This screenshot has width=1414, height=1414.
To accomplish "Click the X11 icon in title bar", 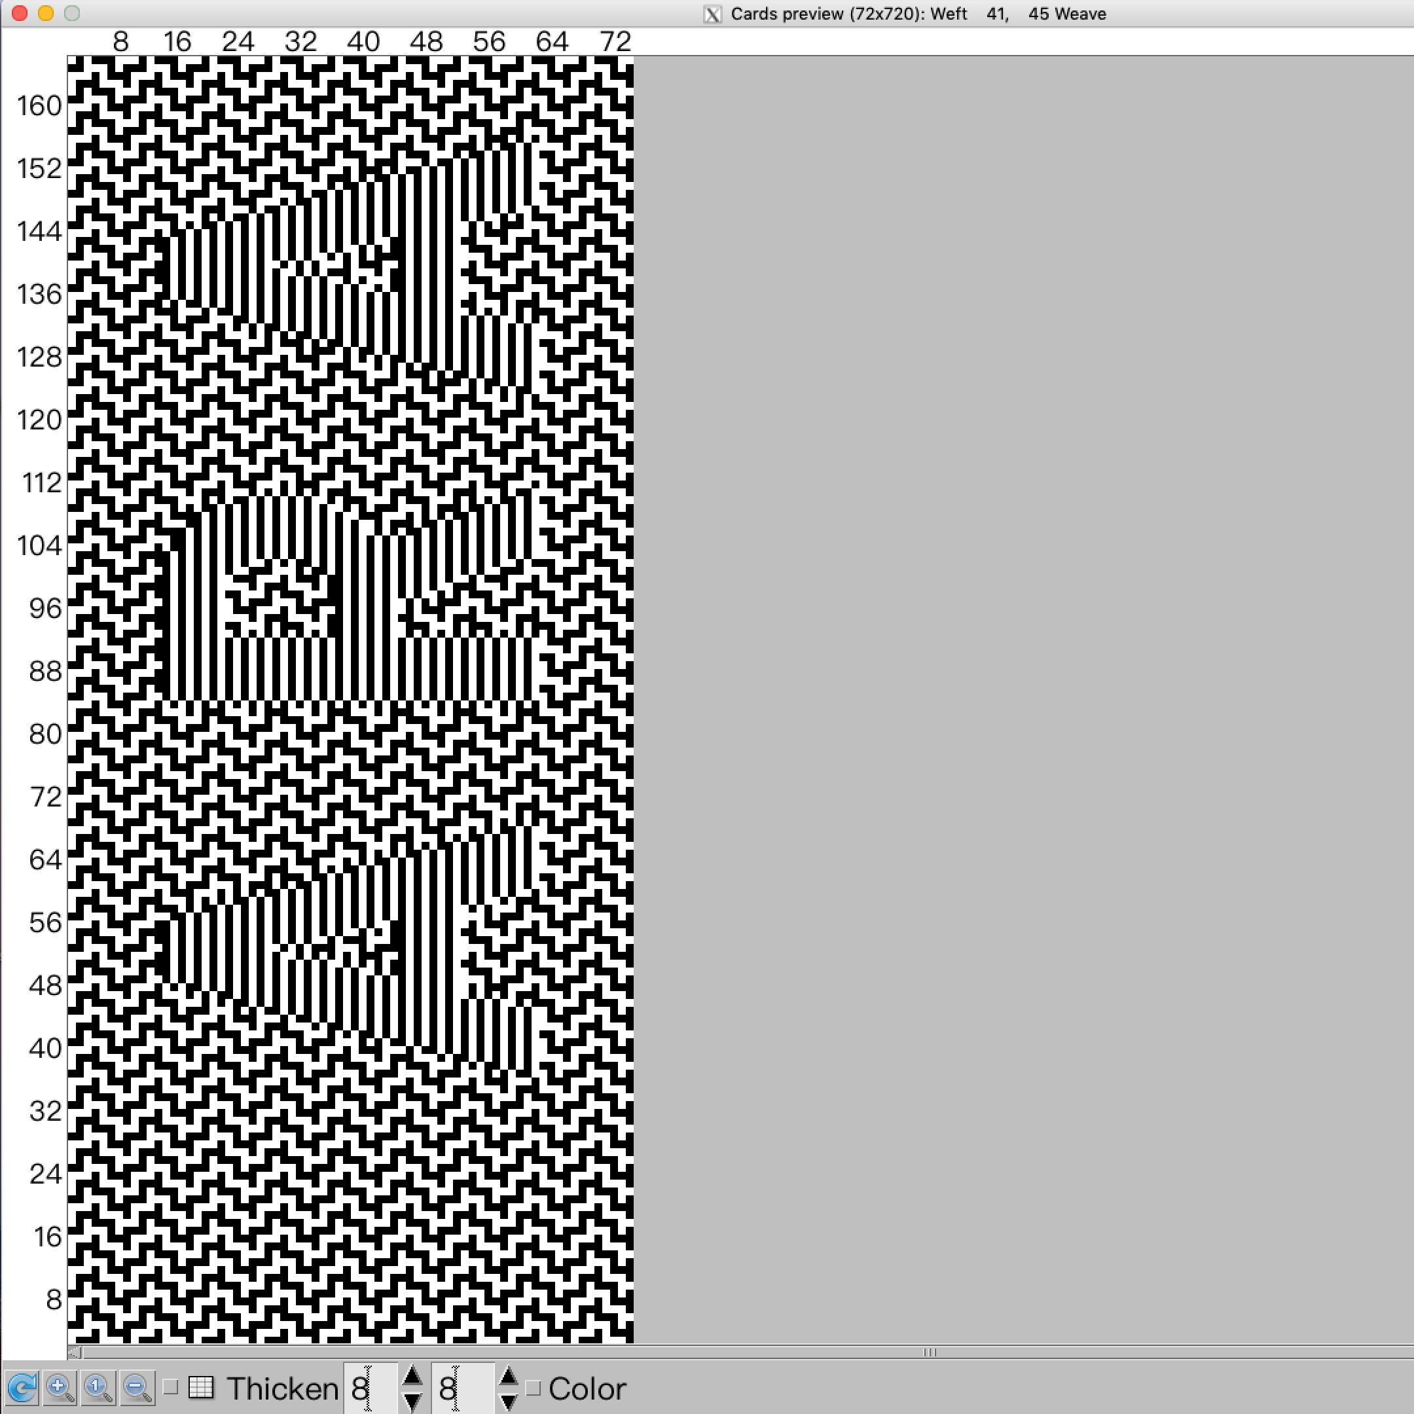I will (712, 14).
